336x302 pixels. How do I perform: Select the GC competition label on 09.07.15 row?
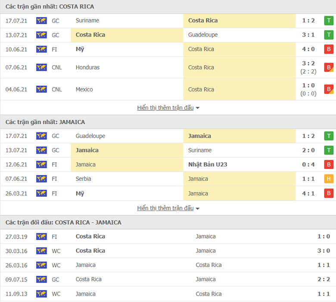55,280
